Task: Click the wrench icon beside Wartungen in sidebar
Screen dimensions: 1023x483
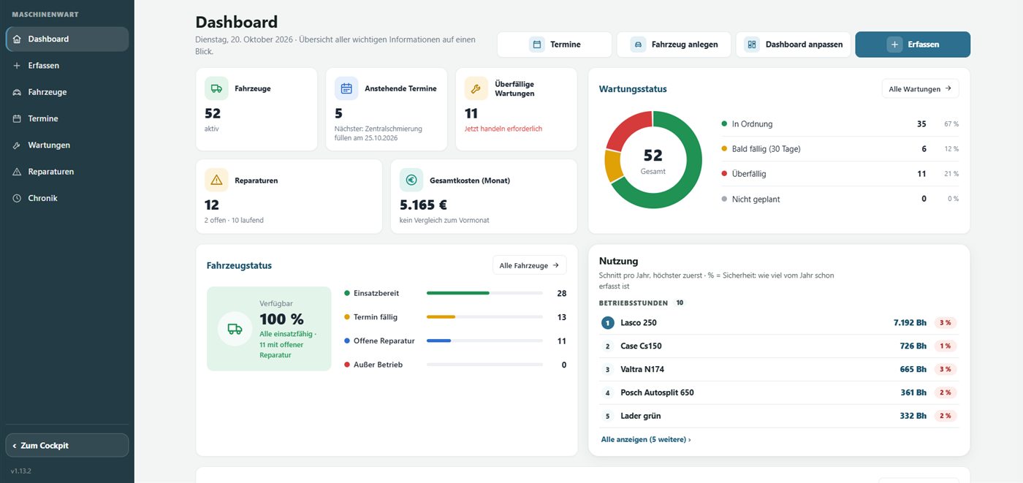Action: pos(18,145)
